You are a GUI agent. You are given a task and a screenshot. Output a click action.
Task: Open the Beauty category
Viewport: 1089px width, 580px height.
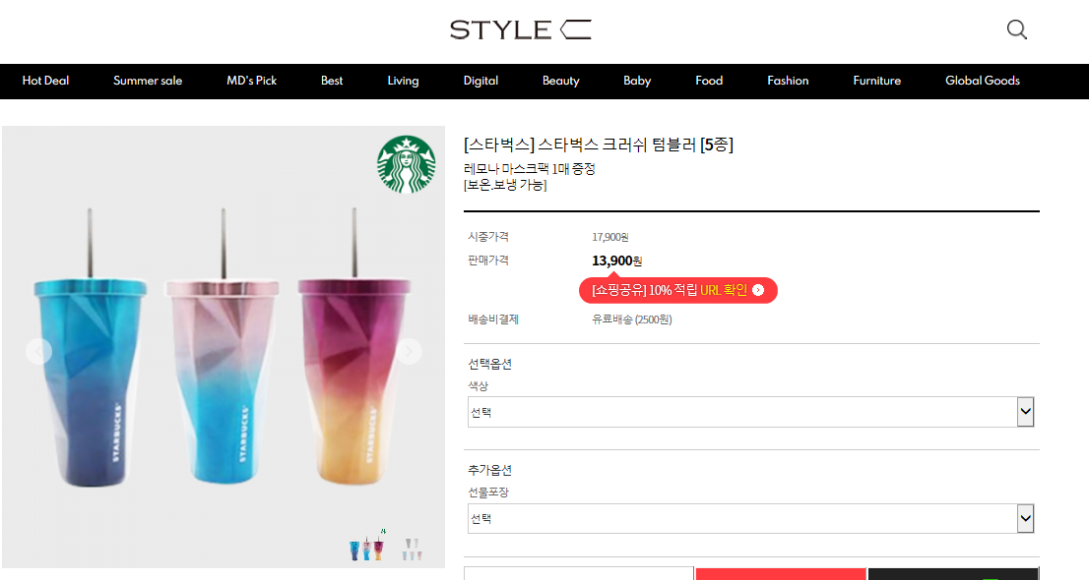point(560,81)
